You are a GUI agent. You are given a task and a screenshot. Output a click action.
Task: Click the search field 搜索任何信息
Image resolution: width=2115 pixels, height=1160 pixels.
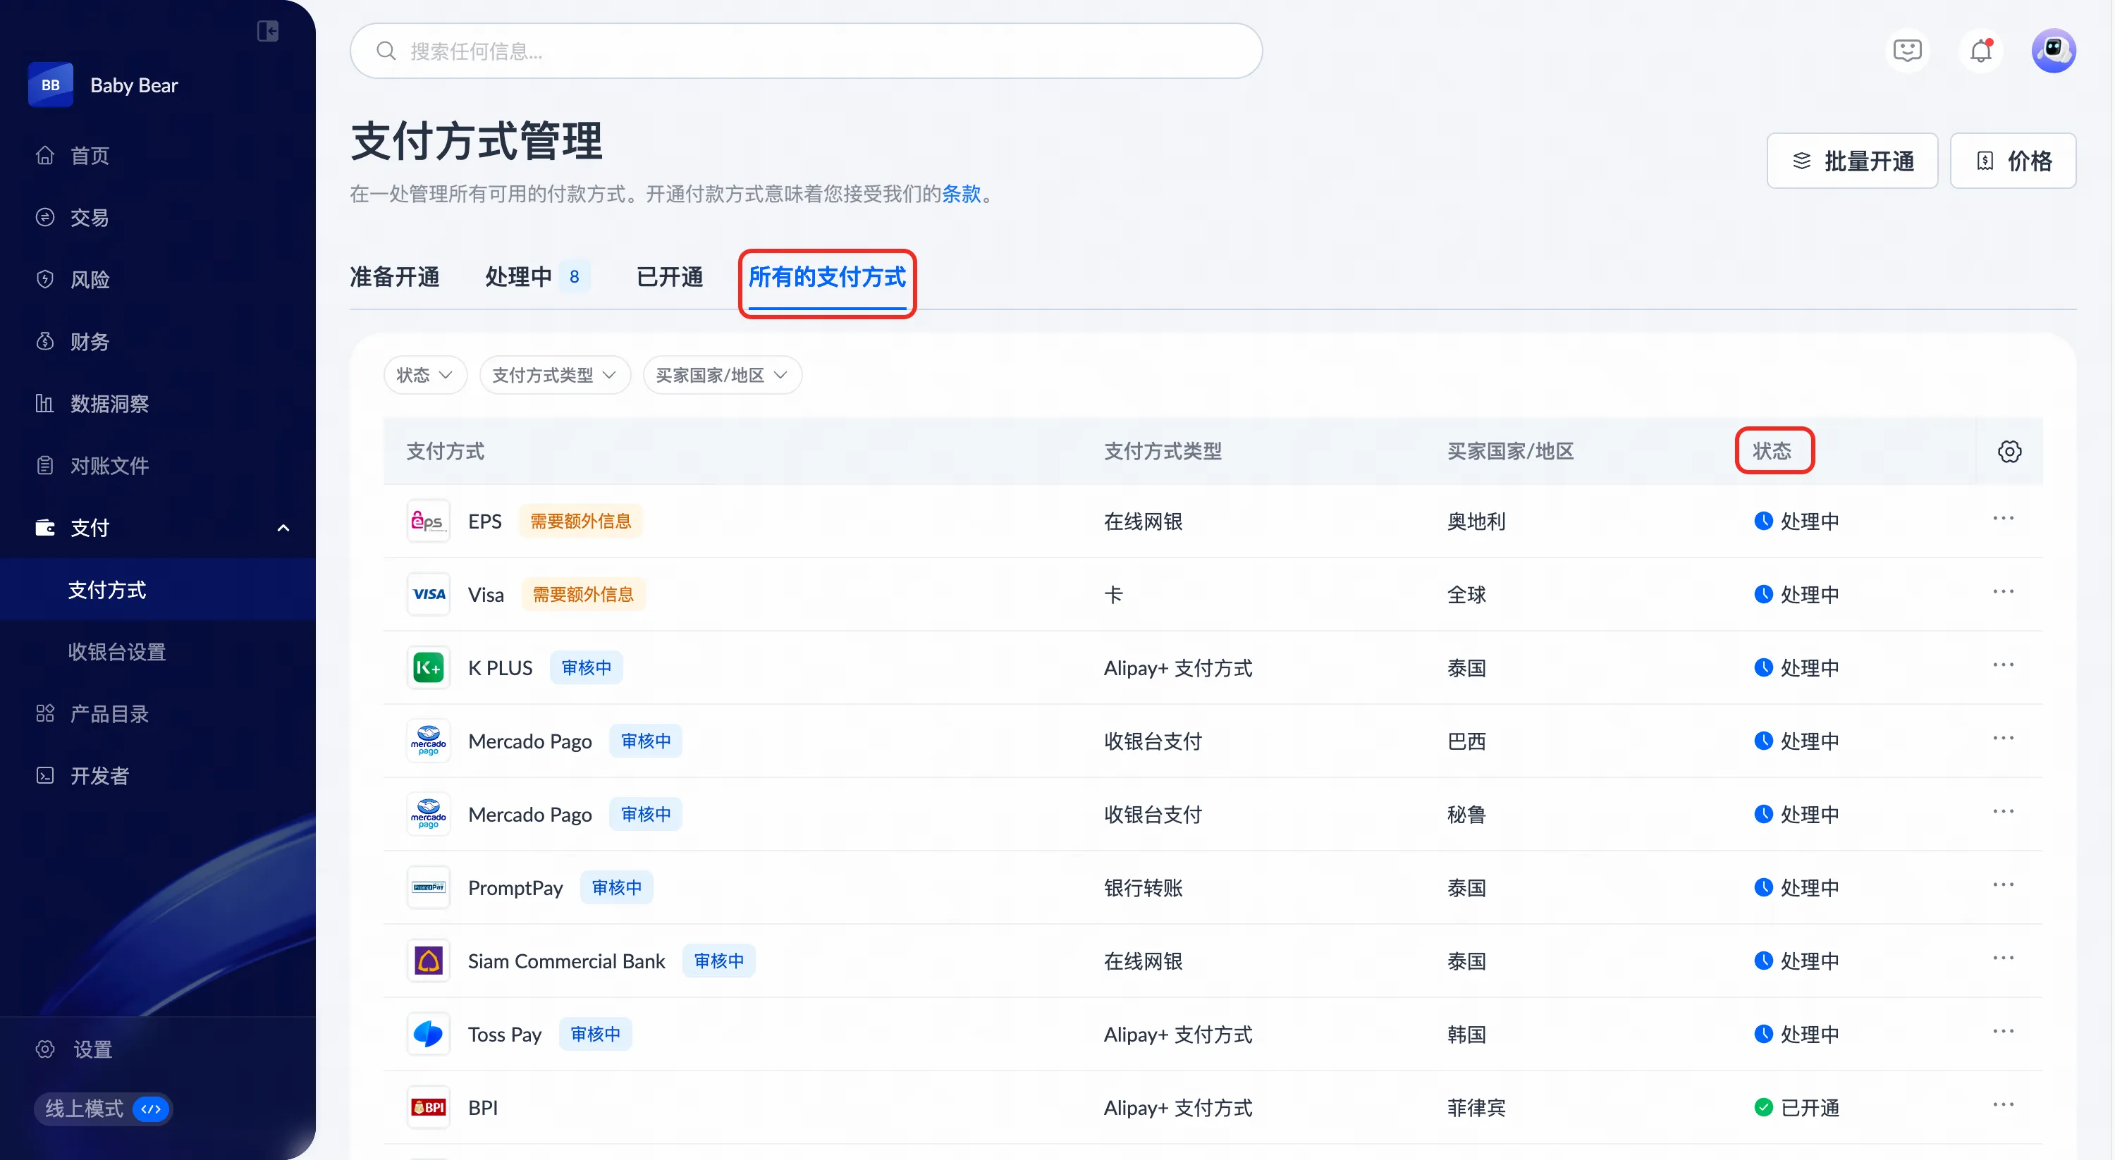(805, 51)
